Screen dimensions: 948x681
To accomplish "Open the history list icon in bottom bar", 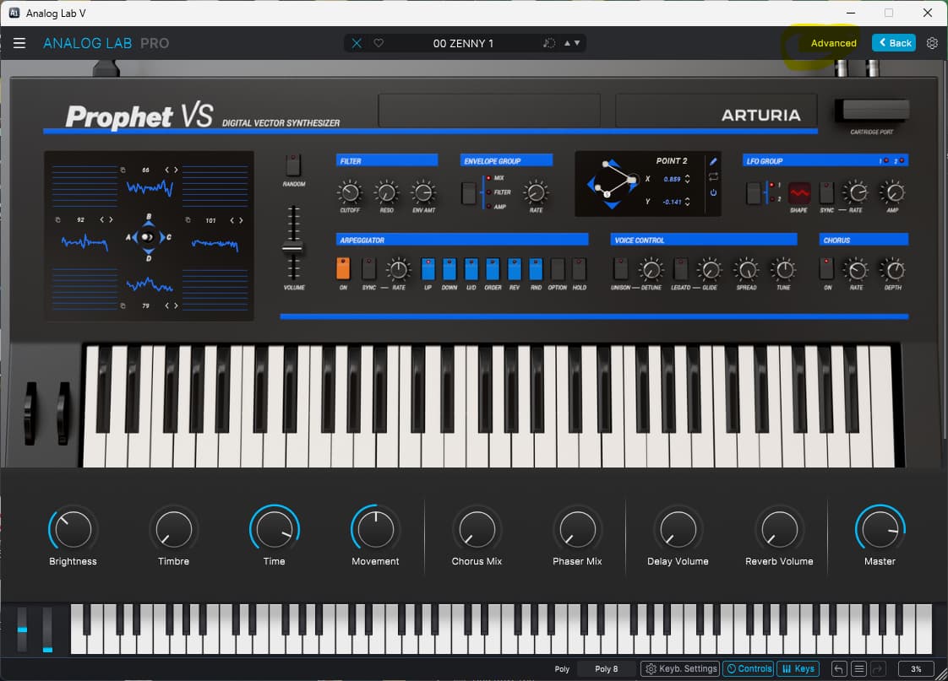I will coord(858,669).
